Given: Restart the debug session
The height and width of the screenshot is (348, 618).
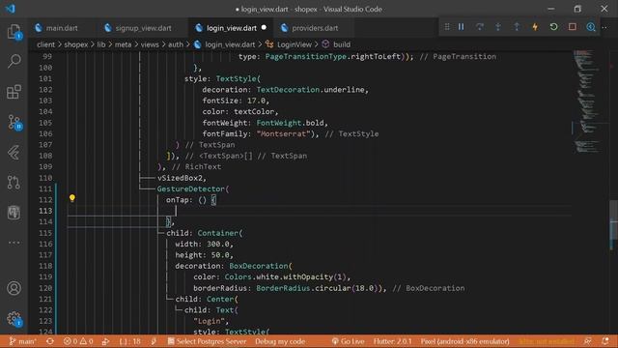Looking at the screenshot, I should click(553, 27).
